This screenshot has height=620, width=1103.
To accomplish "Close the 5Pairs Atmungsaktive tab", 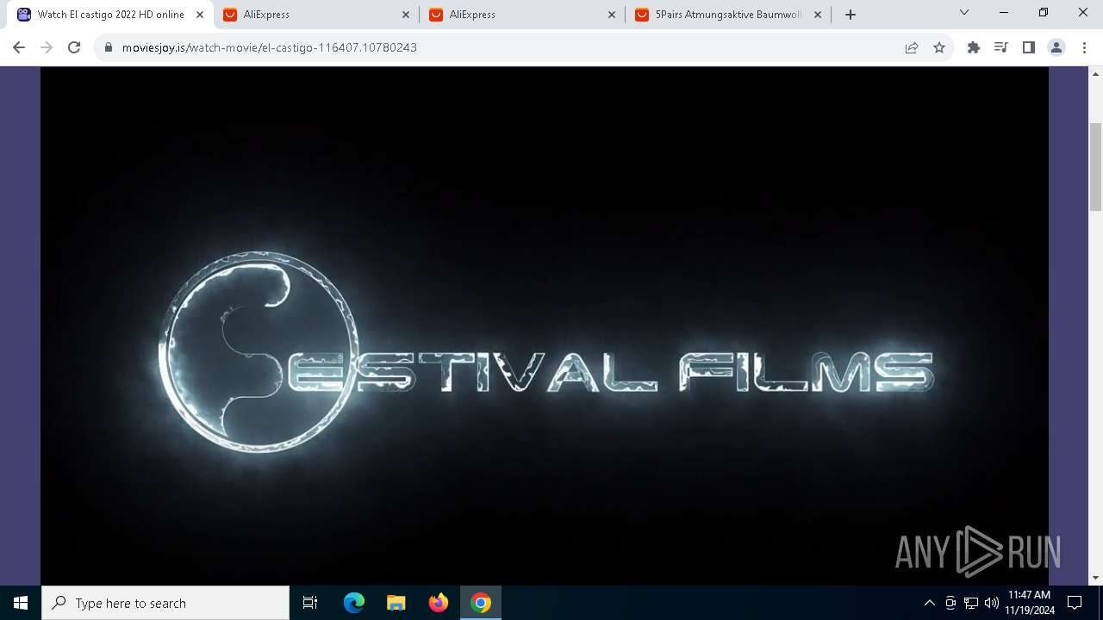I will point(818,15).
